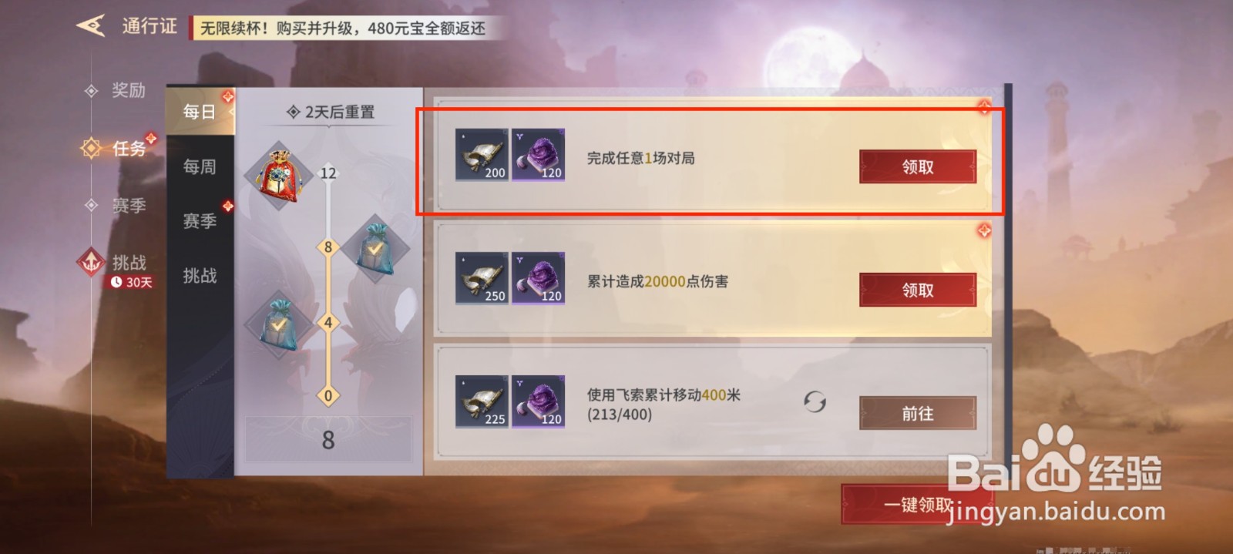Viewport: 1233px width, 554px height.
Task: Open the 挑战 tab in dark panel
Action: (200, 276)
